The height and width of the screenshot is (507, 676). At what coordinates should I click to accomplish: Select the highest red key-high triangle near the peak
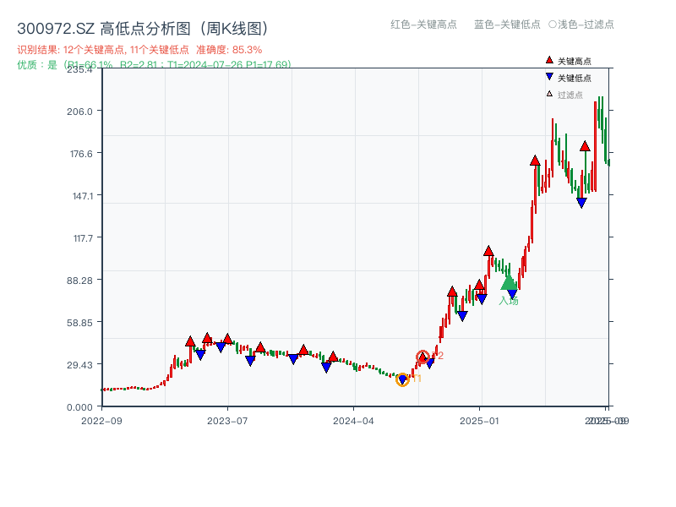pos(585,145)
